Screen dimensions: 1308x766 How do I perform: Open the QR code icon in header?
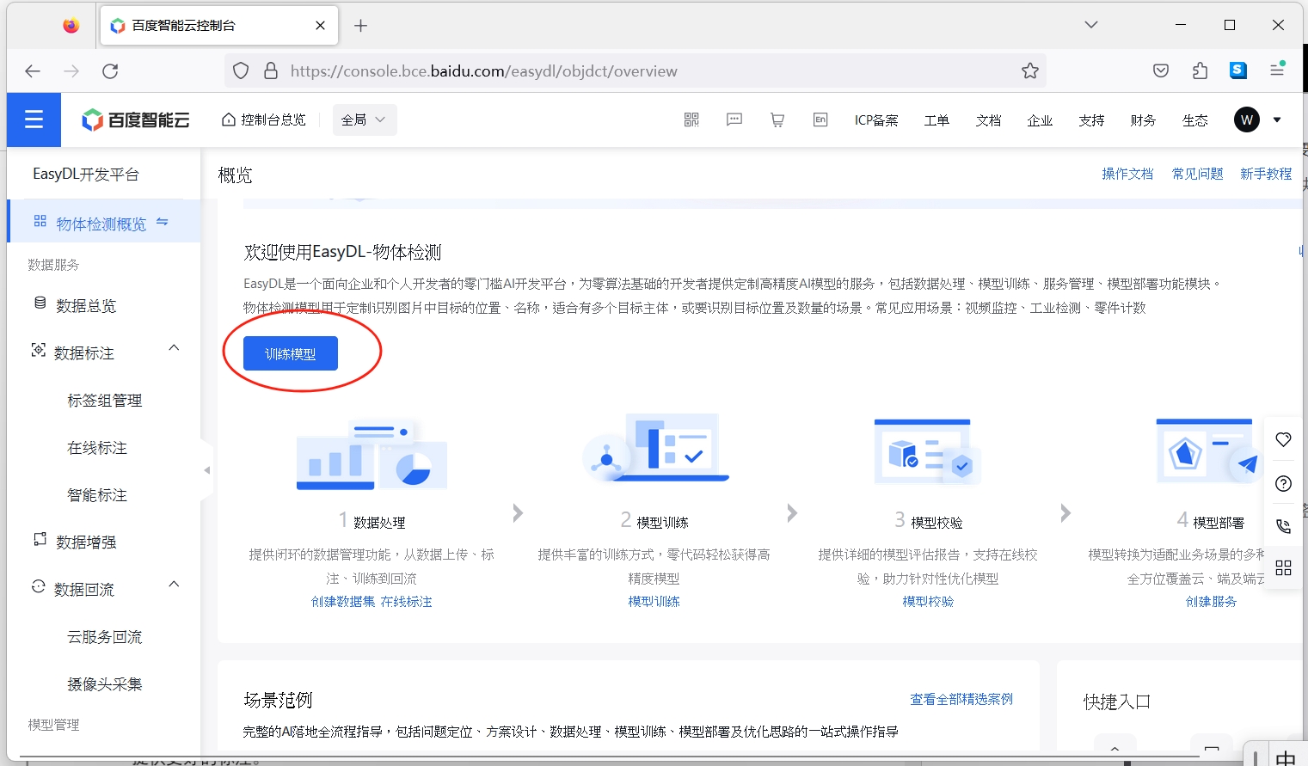coord(691,120)
